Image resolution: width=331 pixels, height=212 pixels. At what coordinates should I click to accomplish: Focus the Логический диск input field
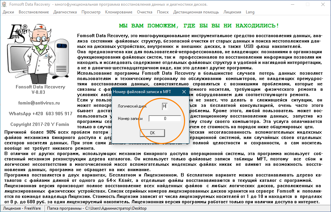tap(164, 106)
